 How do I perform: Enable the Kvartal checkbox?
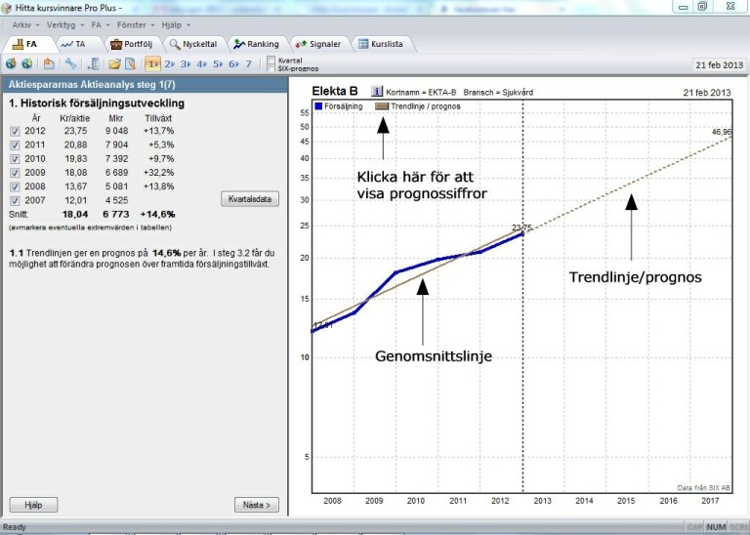271,61
